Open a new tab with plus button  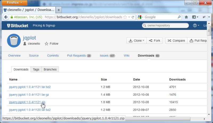point(59,10)
